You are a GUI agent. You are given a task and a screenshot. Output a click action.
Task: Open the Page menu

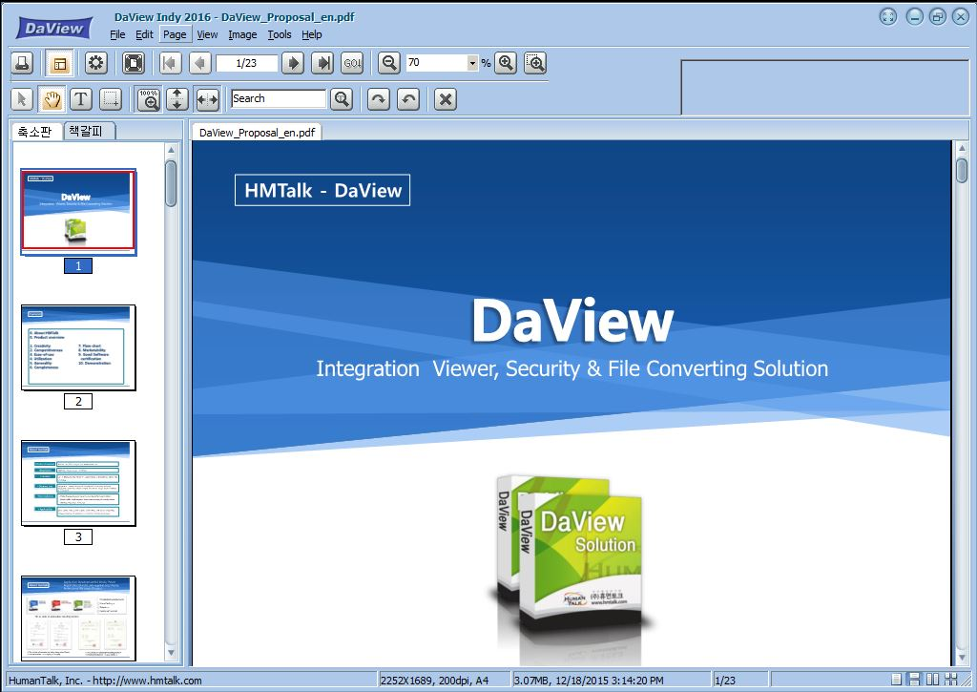[x=175, y=34]
